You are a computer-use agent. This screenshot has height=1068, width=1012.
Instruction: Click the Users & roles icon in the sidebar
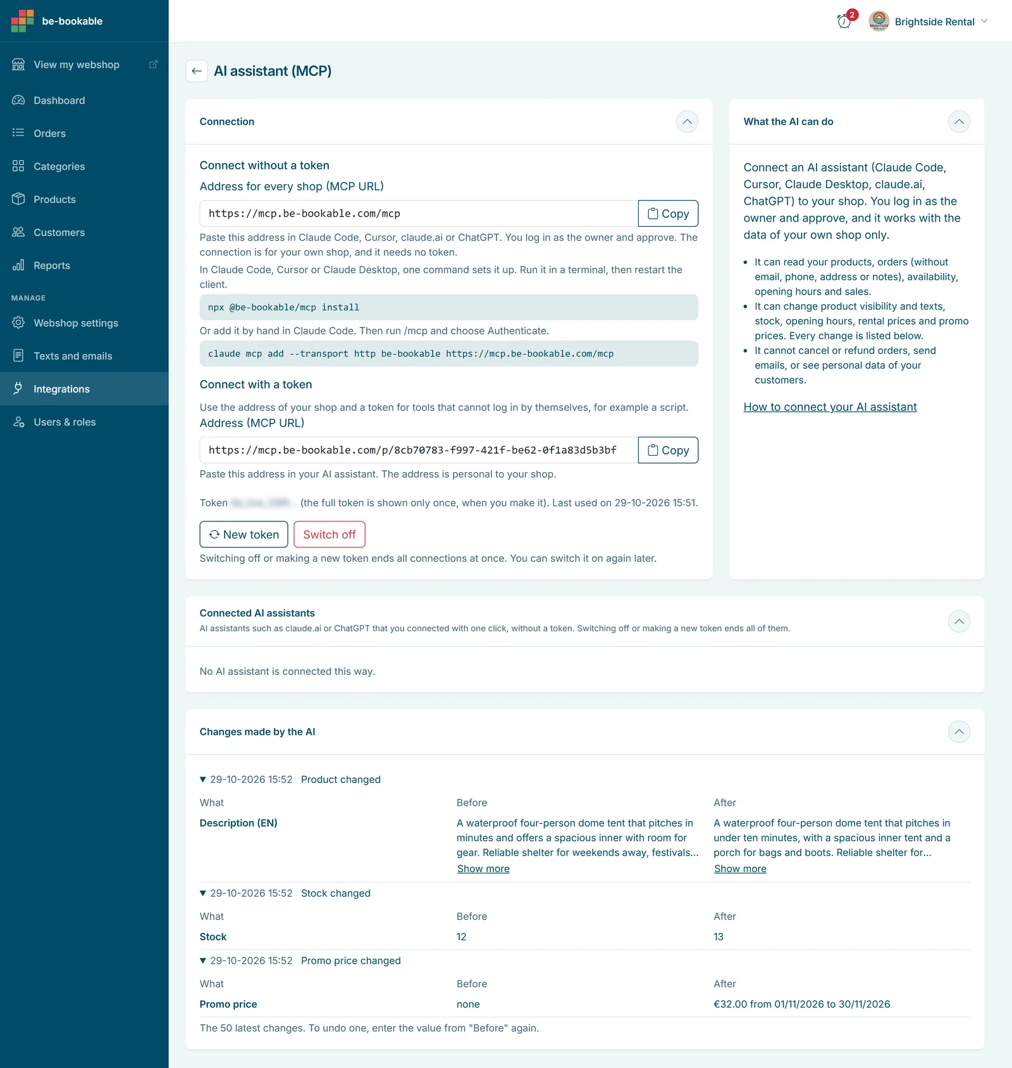point(18,422)
